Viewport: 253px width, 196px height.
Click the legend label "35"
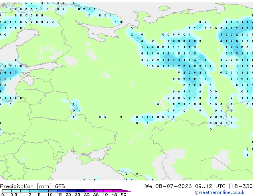[x=96, y=194]
